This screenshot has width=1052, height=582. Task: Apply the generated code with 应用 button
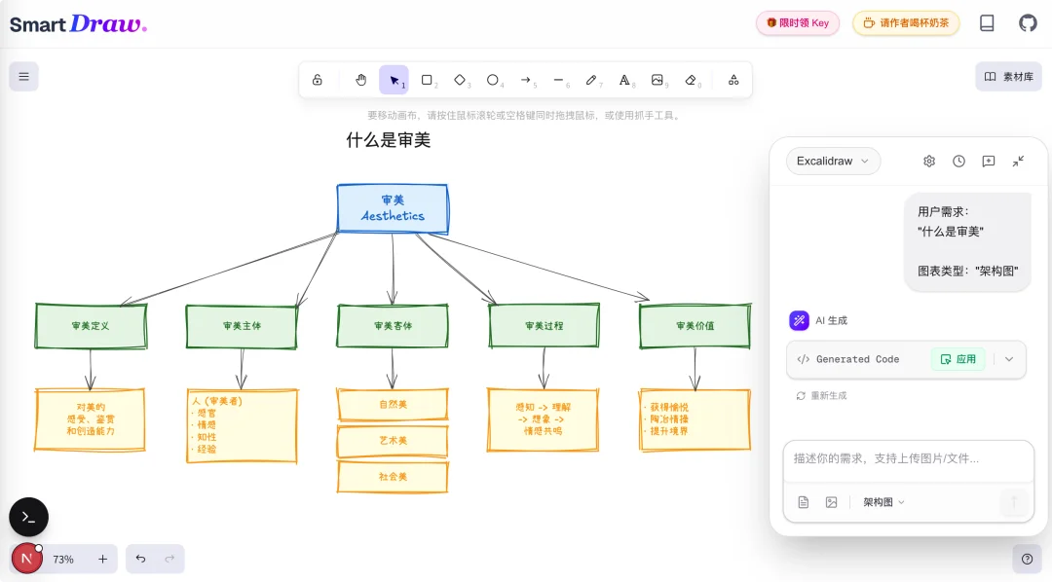click(x=958, y=359)
